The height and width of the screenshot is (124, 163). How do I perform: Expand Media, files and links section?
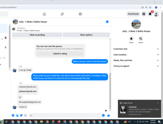click(136, 60)
